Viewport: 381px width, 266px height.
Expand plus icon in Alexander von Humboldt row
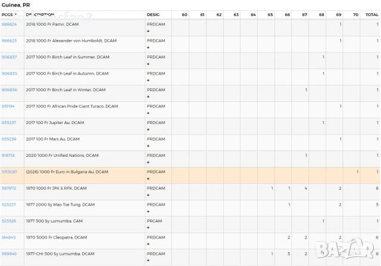148,48
